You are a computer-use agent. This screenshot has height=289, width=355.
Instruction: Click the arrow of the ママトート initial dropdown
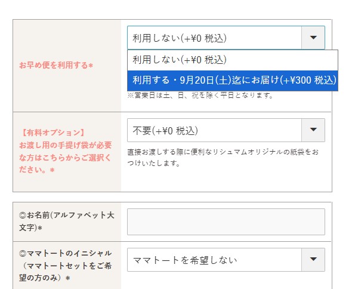tap(313, 260)
